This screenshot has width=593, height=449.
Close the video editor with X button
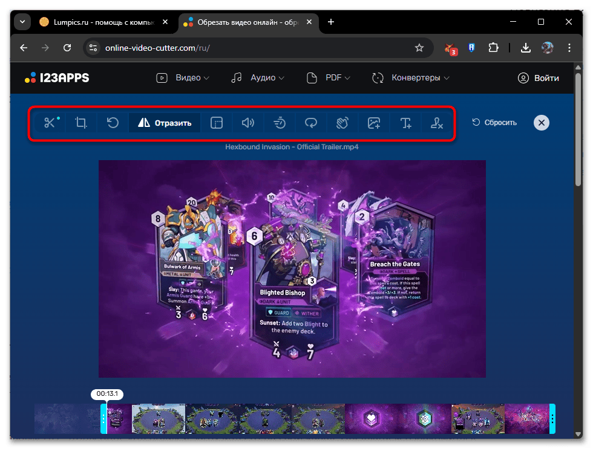click(541, 122)
